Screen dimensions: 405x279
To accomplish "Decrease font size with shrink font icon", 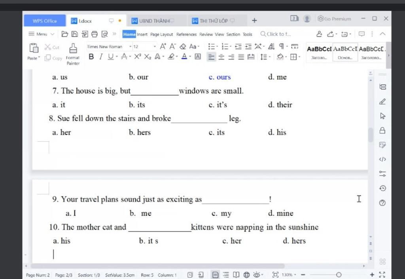I will tap(172, 47).
